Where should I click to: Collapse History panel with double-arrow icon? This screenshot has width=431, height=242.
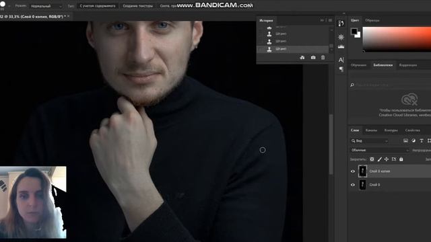pyautogui.click(x=322, y=20)
